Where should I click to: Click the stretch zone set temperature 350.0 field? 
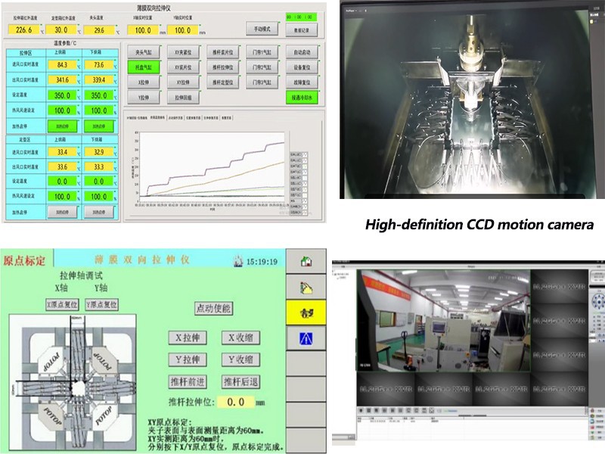point(62,96)
